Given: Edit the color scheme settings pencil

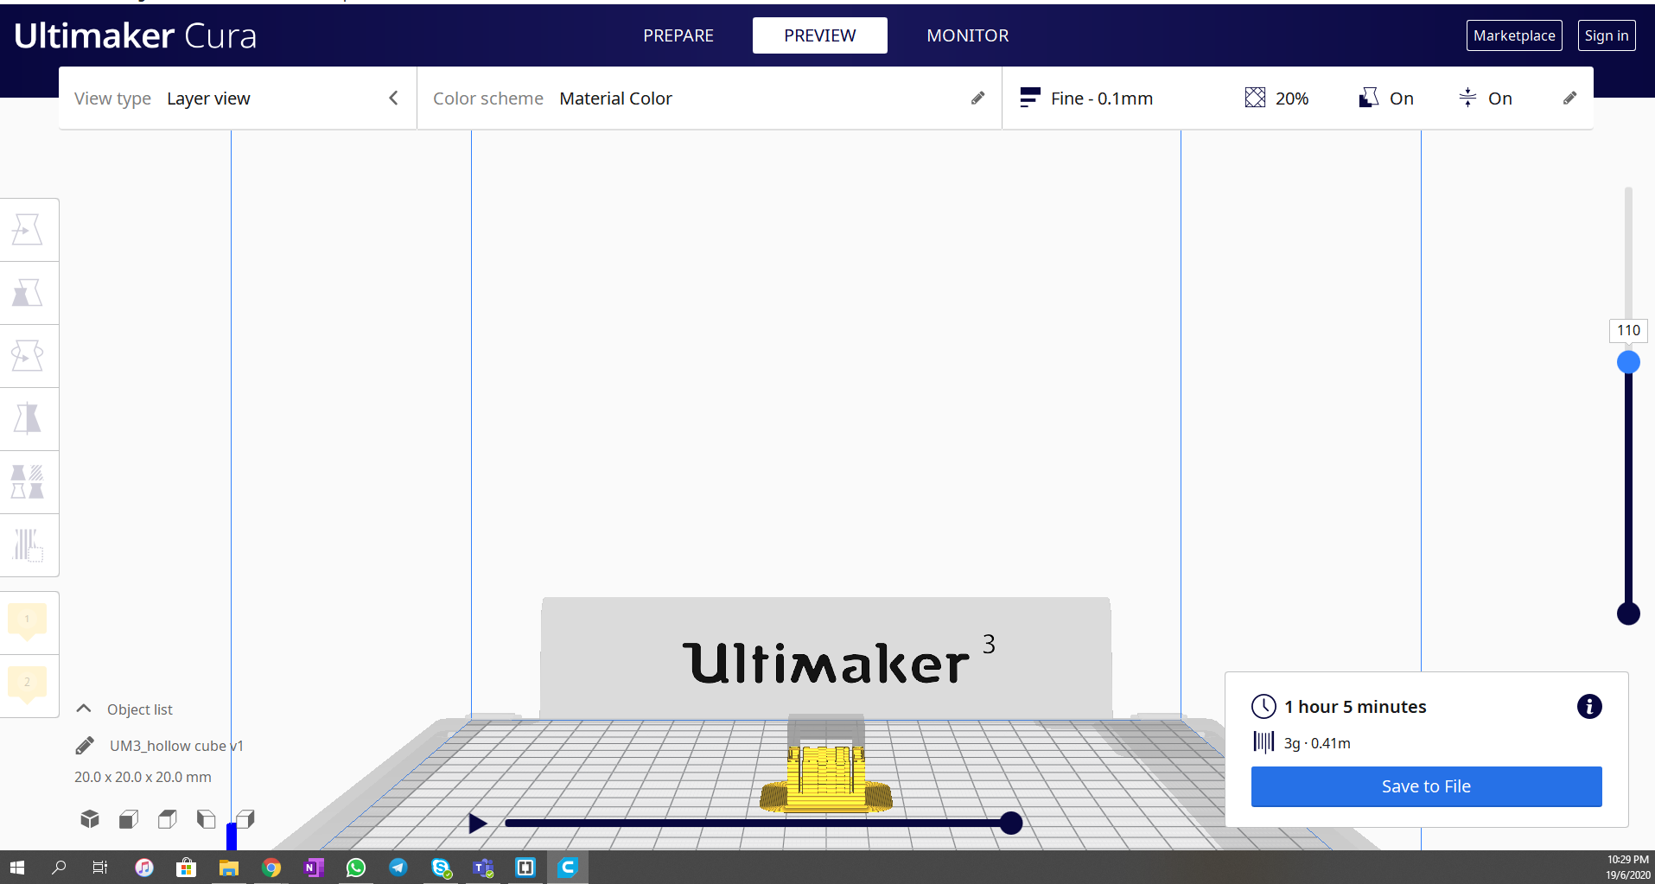Looking at the screenshot, I should pos(977,99).
